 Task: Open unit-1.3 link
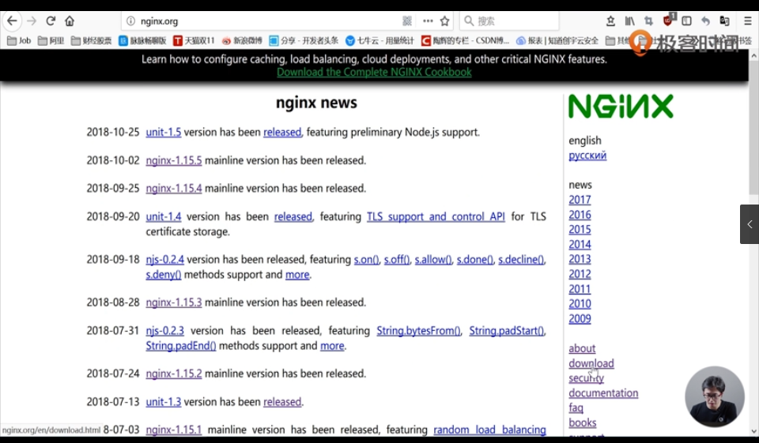coord(164,401)
